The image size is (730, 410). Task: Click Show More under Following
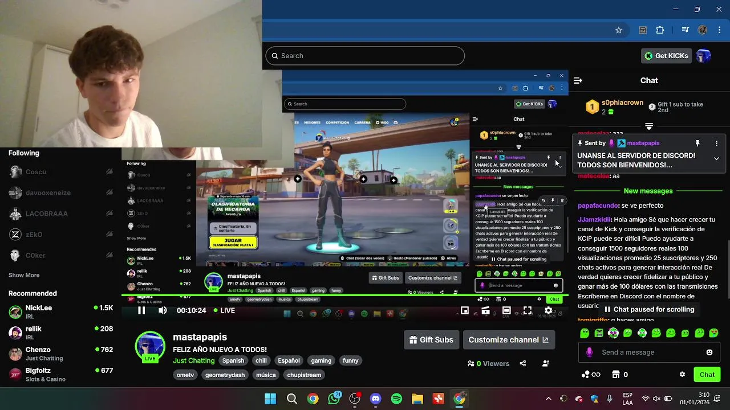[x=24, y=275]
